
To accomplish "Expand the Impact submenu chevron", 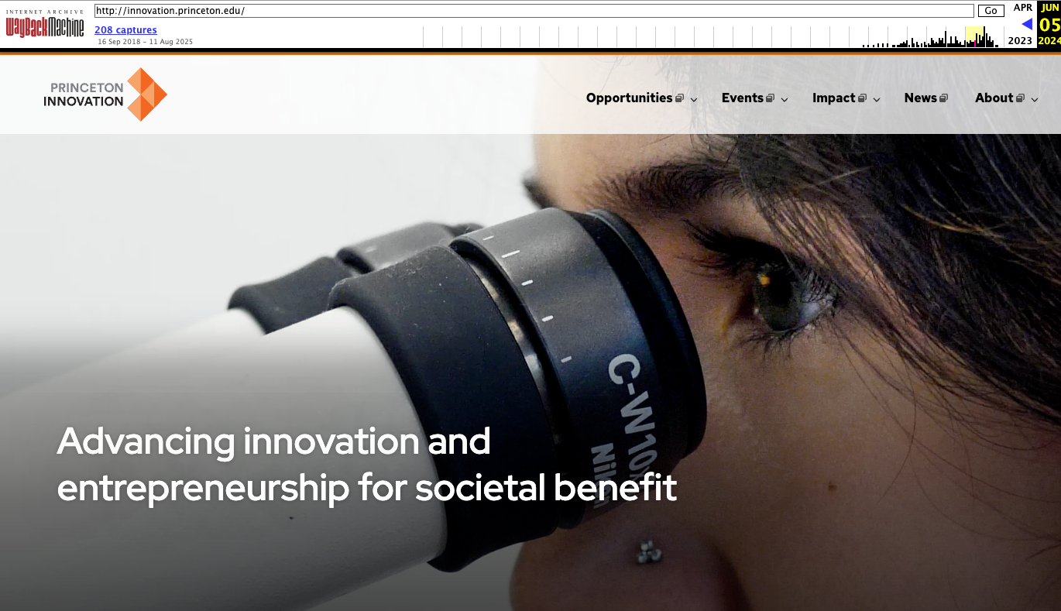I will click(877, 99).
